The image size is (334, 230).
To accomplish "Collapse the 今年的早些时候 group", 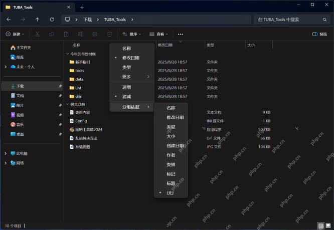I will pyautogui.click(x=68, y=54).
